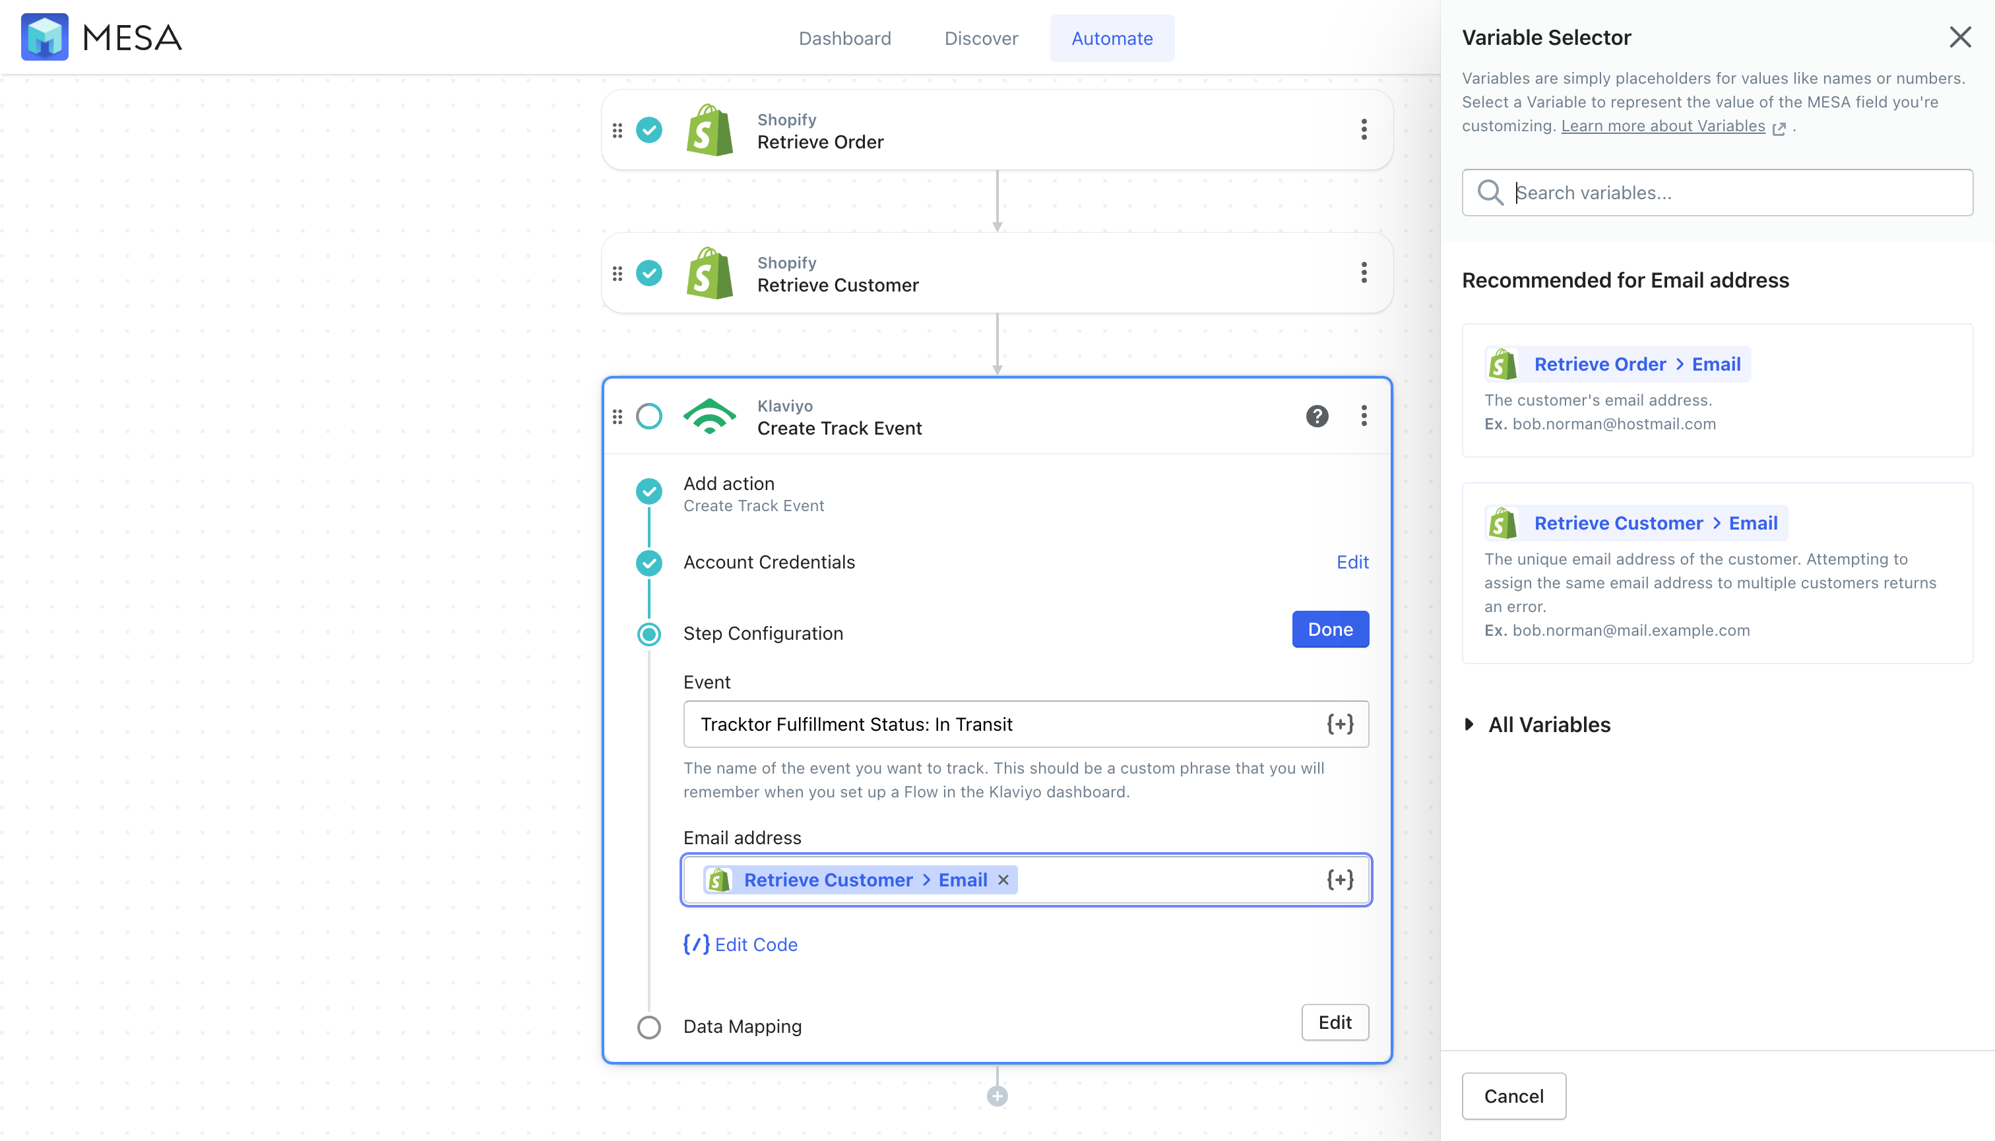Click the search magnifier icon
This screenshot has height=1141, width=1995.
point(1490,193)
